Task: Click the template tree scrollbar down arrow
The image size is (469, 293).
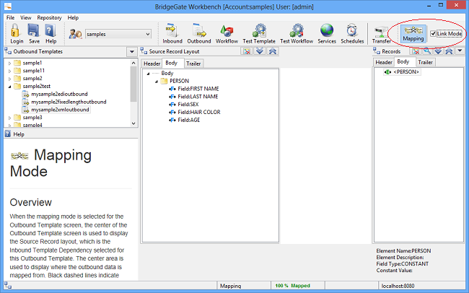Action: tap(133, 123)
